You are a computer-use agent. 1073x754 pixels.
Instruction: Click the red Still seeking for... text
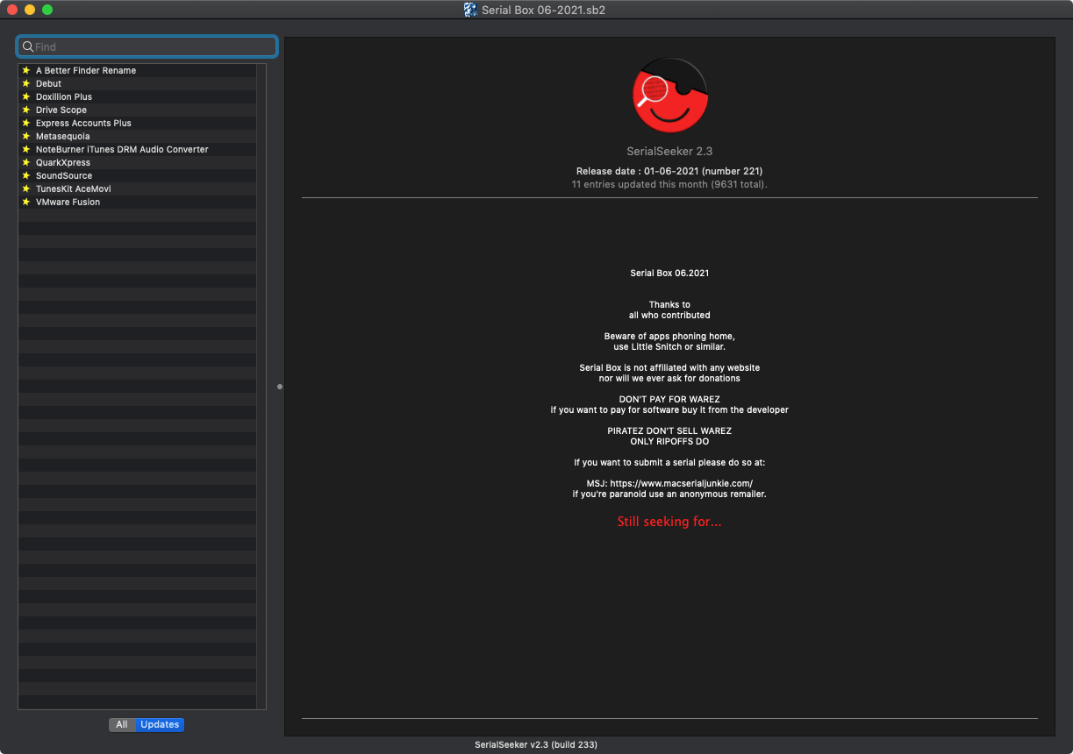tap(669, 522)
